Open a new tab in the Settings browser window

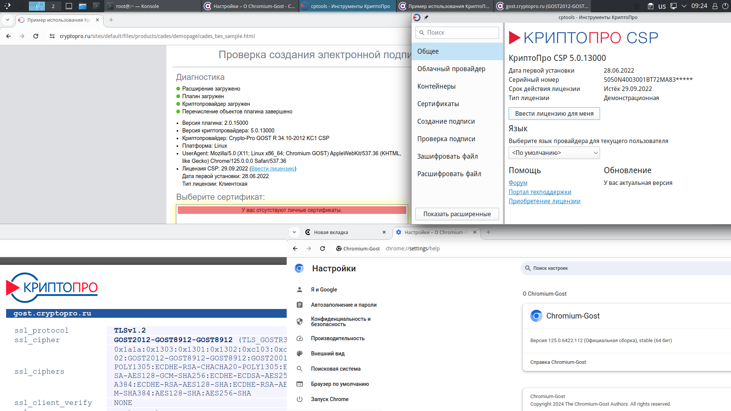point(488,232)
